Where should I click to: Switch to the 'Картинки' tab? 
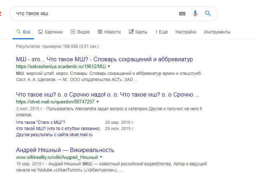(x=51, y=32)
